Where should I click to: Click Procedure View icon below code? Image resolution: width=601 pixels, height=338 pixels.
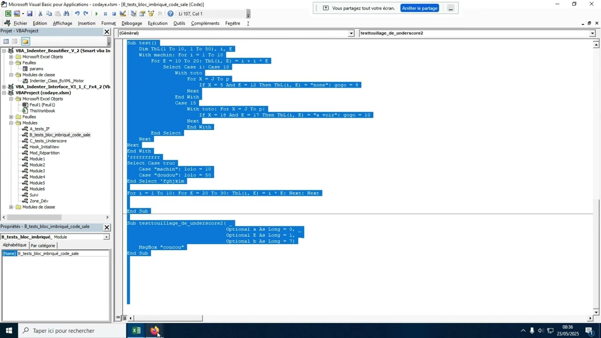coord(118,318)
